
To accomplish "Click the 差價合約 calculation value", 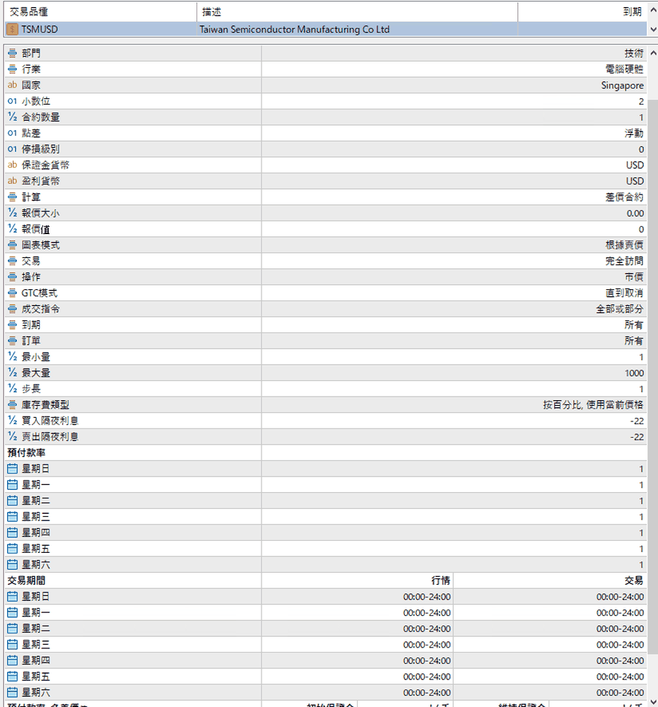I will click(624, 197).
